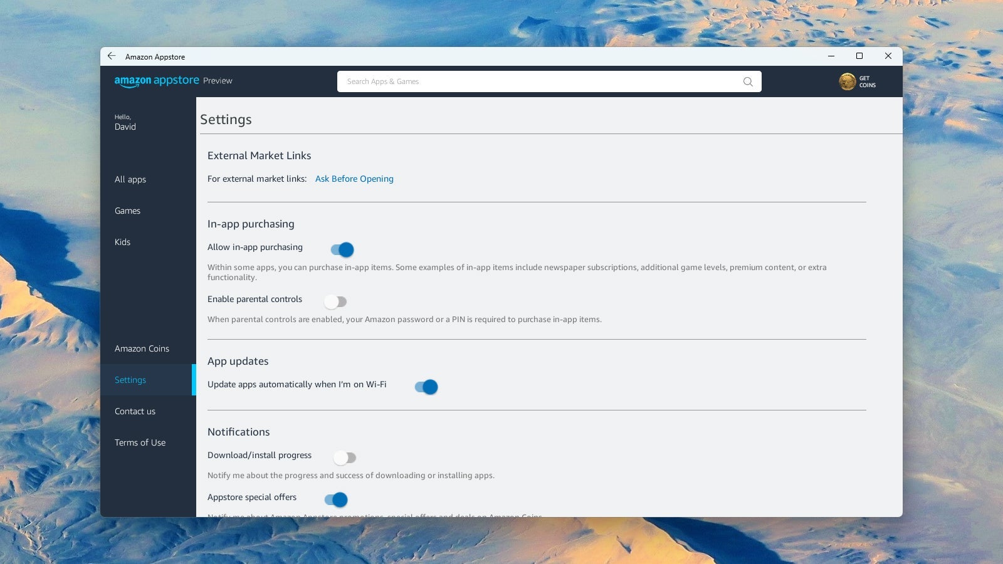The height and width of the screenshot is (564, 1003).
Task: Click the Hello, David profile greeting
Action: click(125, 122)
